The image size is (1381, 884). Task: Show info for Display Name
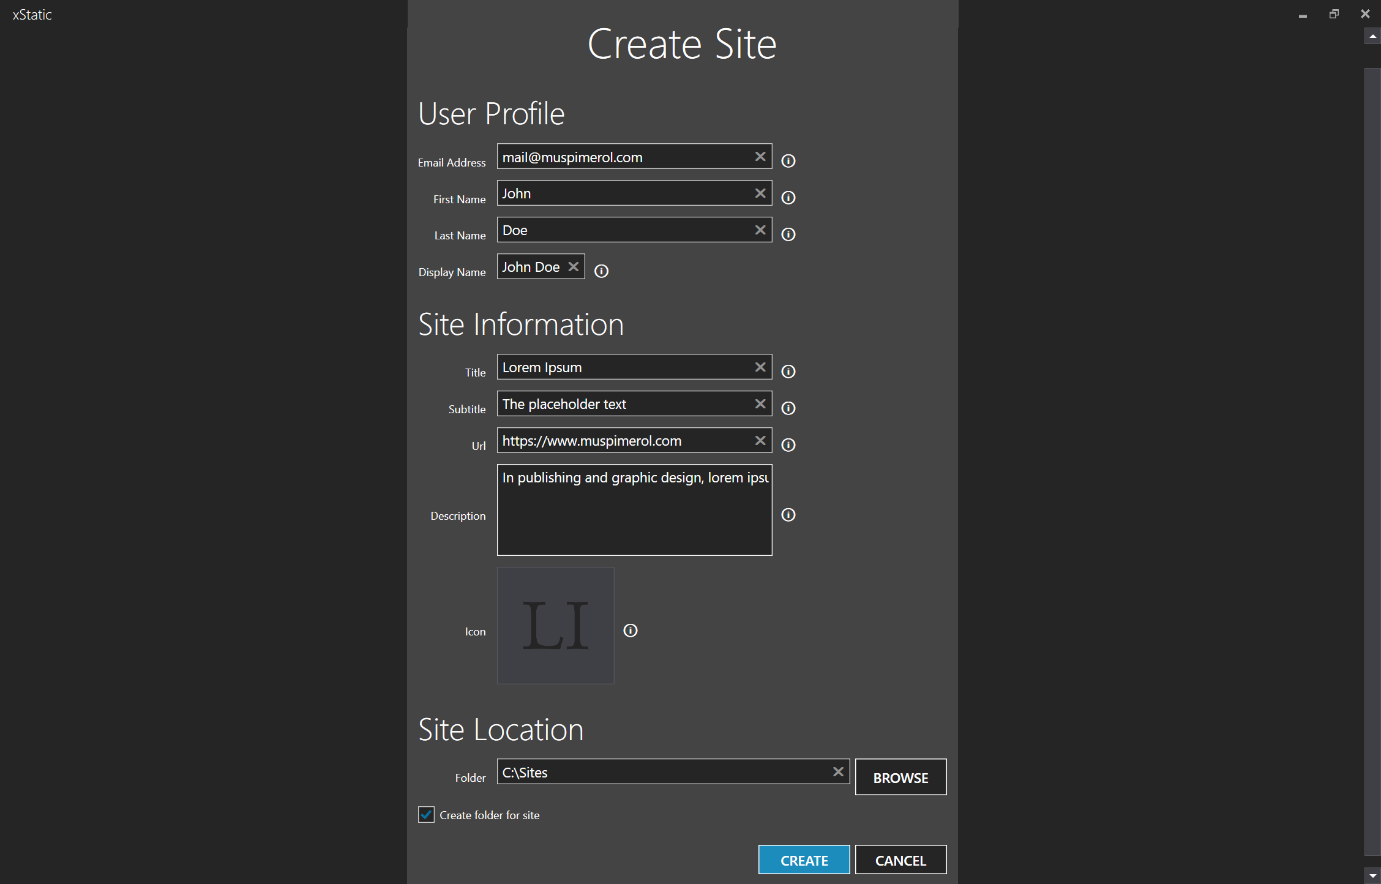coord(602,271)
